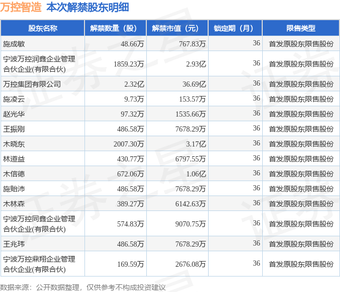Click 首发原股东限售股份 in 万控集团有限公司 row
Screen dimensions: 340x292
[x=301, y=84]
